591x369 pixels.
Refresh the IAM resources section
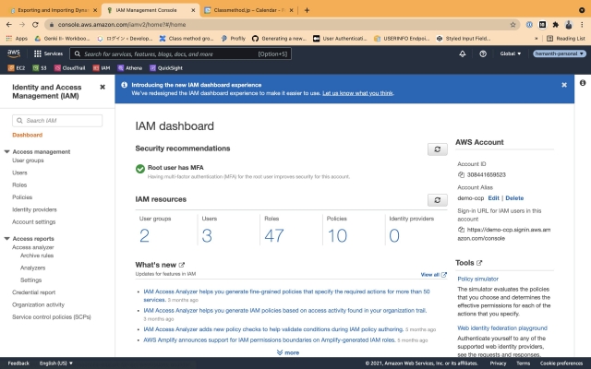click(437, 200)
